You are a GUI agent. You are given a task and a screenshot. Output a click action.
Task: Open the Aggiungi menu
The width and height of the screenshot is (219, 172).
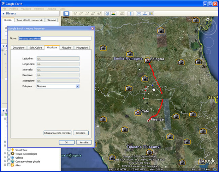[x=52, y=9]
